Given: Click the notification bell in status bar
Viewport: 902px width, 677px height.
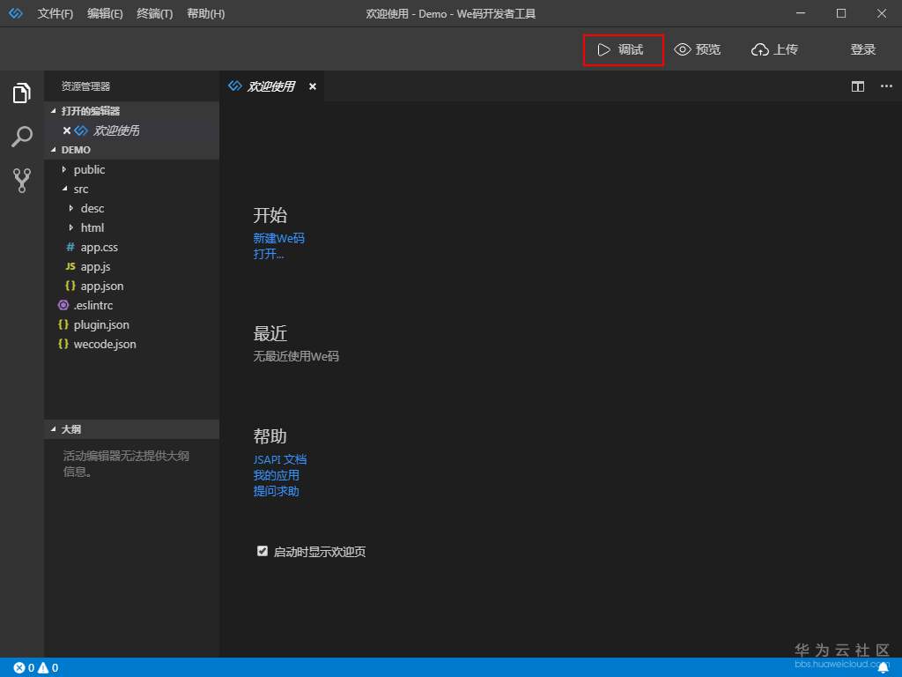Looking at the screenshot, I should [x=883, y=668].
